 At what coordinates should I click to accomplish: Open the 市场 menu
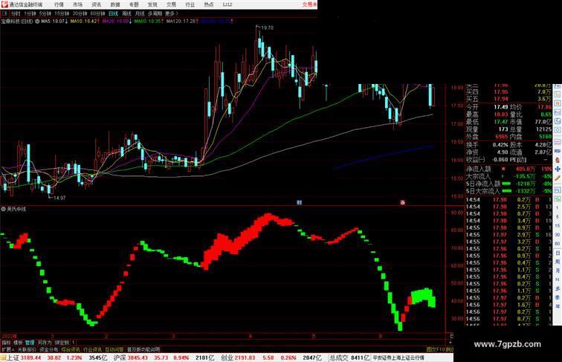click(x=77, y=4)
